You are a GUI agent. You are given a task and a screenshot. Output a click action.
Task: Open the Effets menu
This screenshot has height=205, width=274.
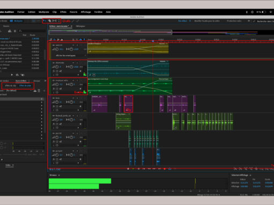tap(63, 12)
